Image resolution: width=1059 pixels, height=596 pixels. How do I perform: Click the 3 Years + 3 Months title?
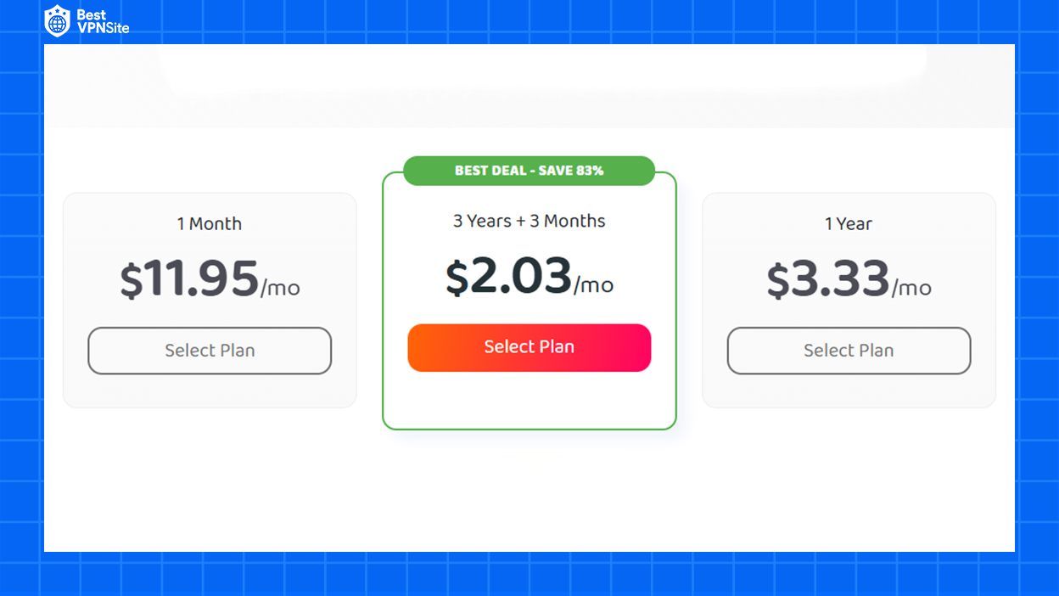click(529, 221)
